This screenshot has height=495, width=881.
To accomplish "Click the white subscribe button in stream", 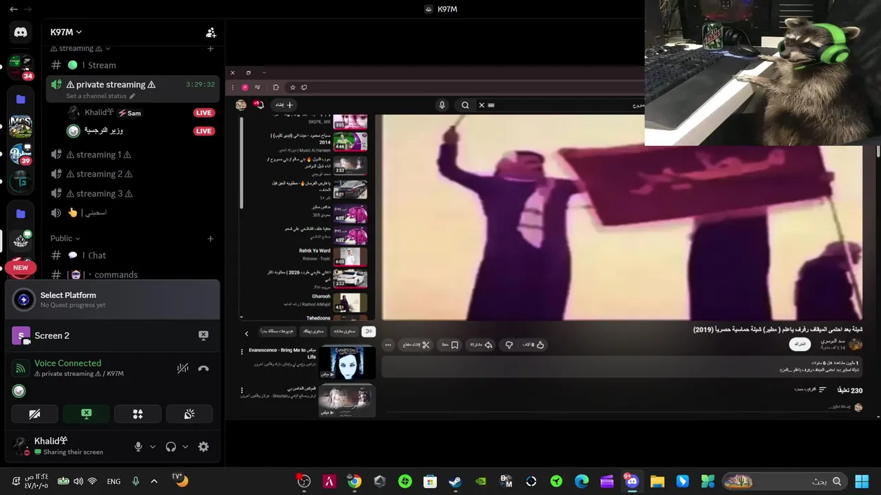I will pos(800,344).
